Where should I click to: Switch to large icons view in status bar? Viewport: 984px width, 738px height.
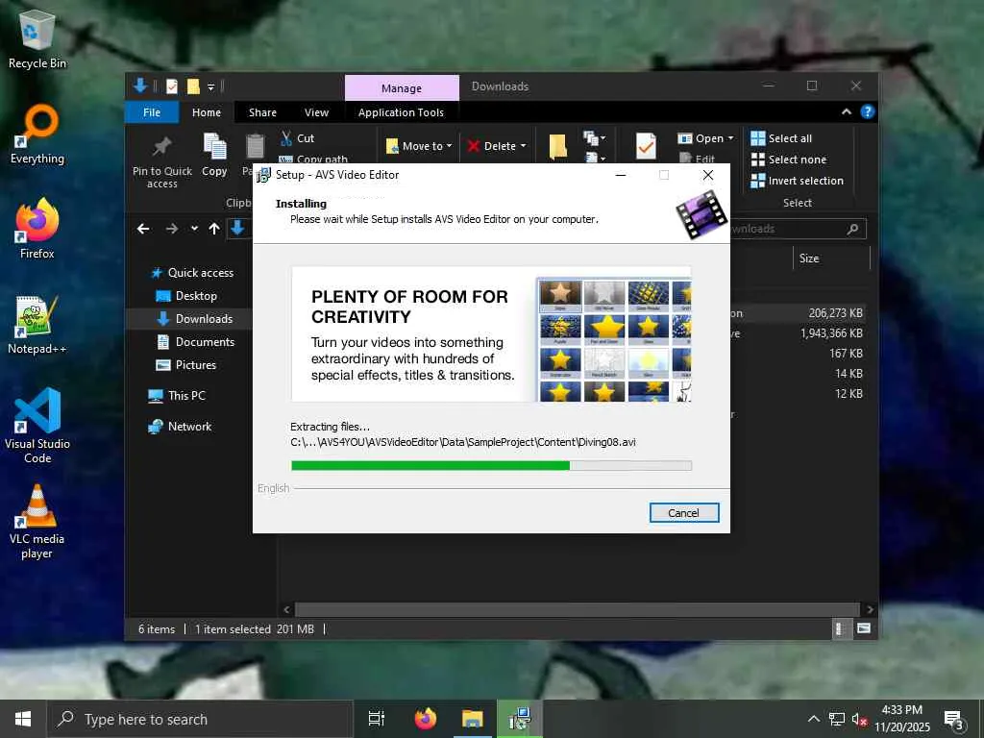[x=864, y=628]
